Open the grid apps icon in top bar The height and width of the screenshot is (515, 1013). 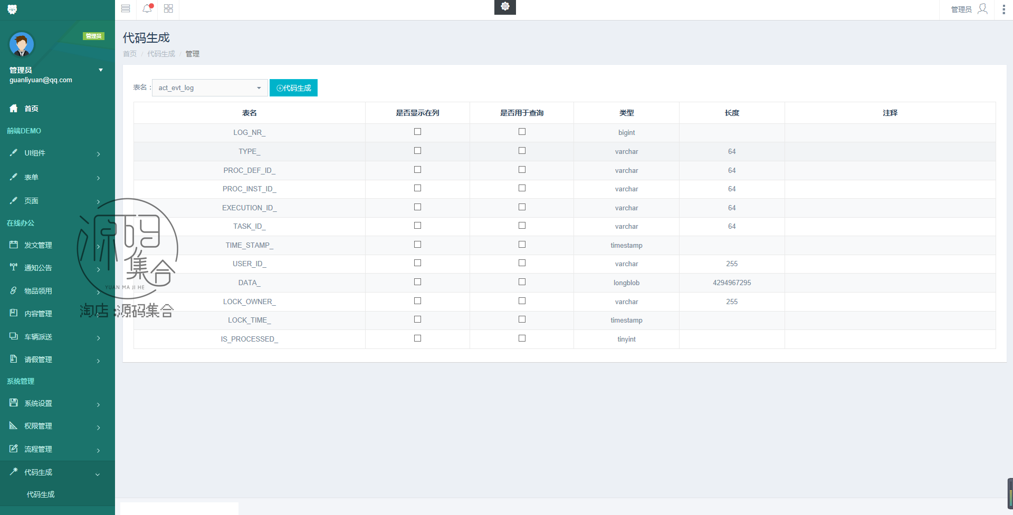(168, 8)
